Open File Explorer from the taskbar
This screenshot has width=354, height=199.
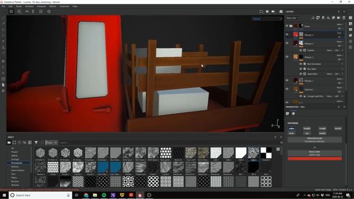[x=95, y=195]
